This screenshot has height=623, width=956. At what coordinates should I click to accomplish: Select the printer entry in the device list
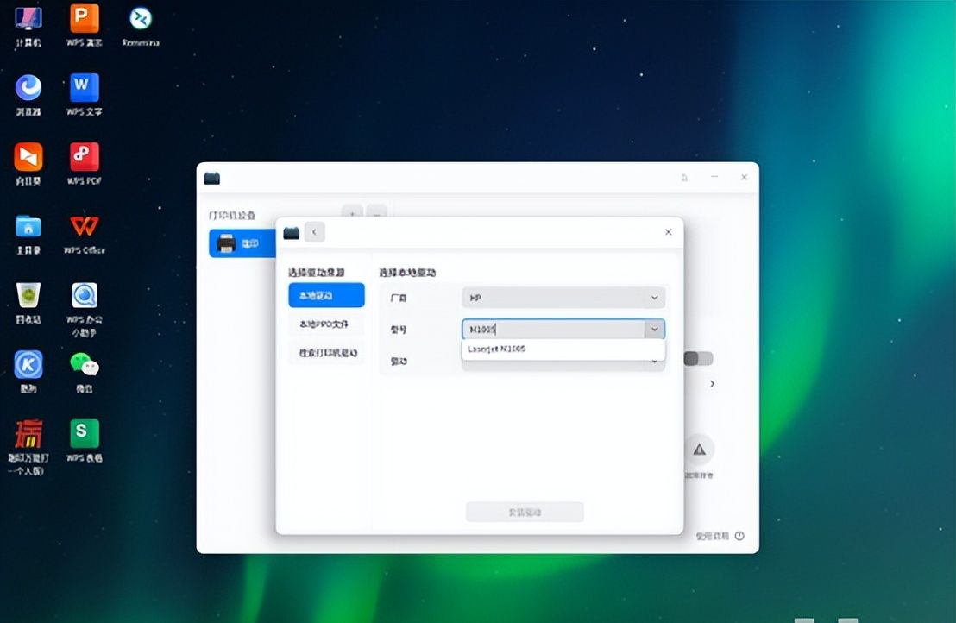242,243
